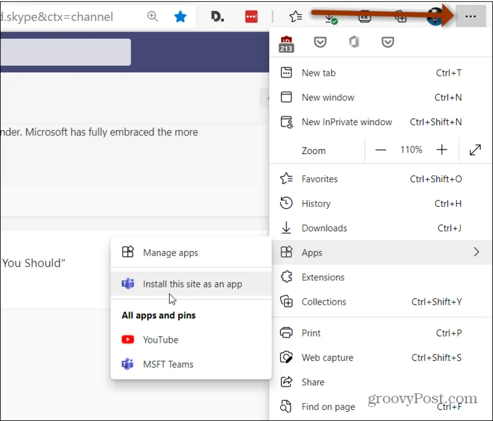
Task: Decrease zoom with the minus button
Action: pos(380,150)
